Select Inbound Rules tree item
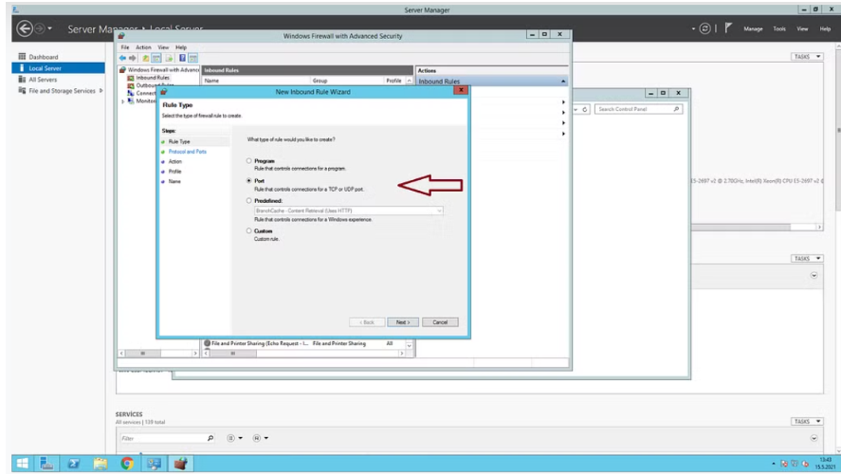Image resolution: width=841 pixels, height=475 pixels. click(153, 78)
